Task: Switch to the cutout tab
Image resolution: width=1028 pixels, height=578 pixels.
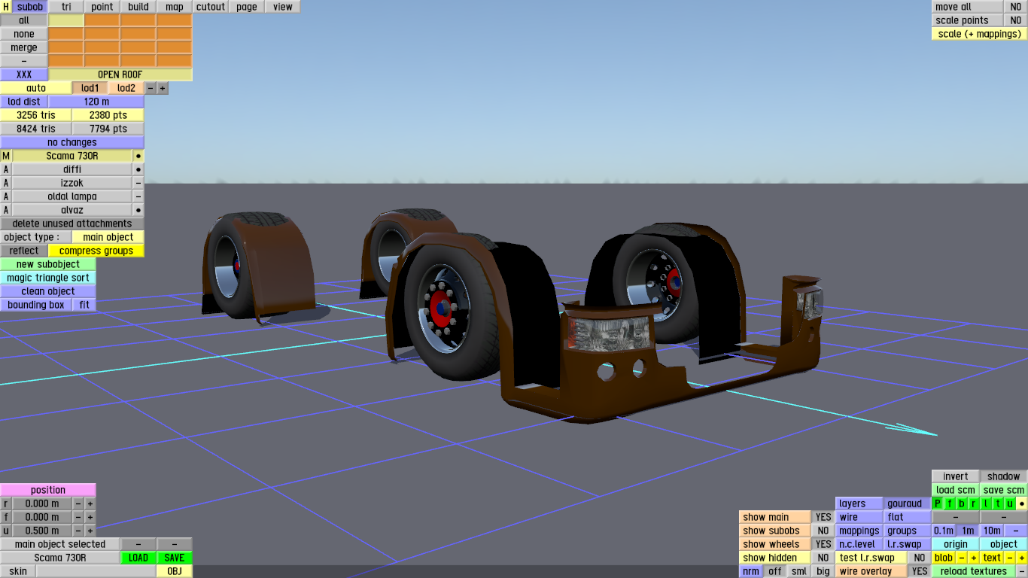Action: (211, 7)
